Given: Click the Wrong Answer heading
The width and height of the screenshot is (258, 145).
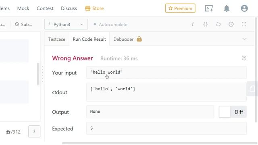Looking at the screenshot, I should 73,58.
